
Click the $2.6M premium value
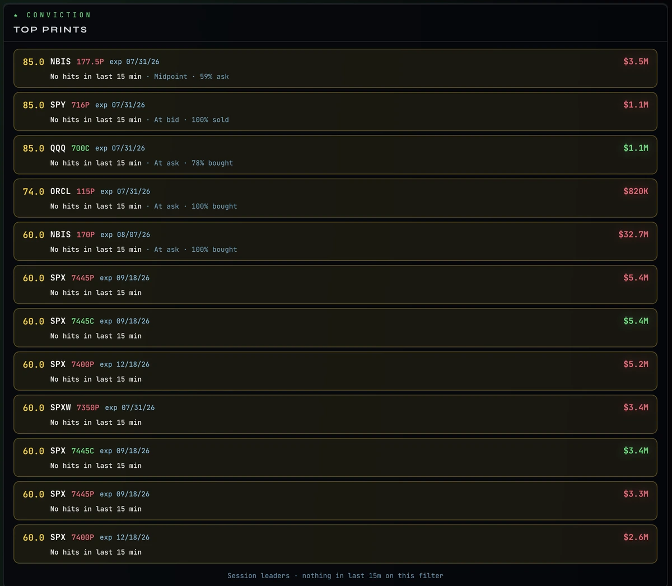[x=636, y=537]
